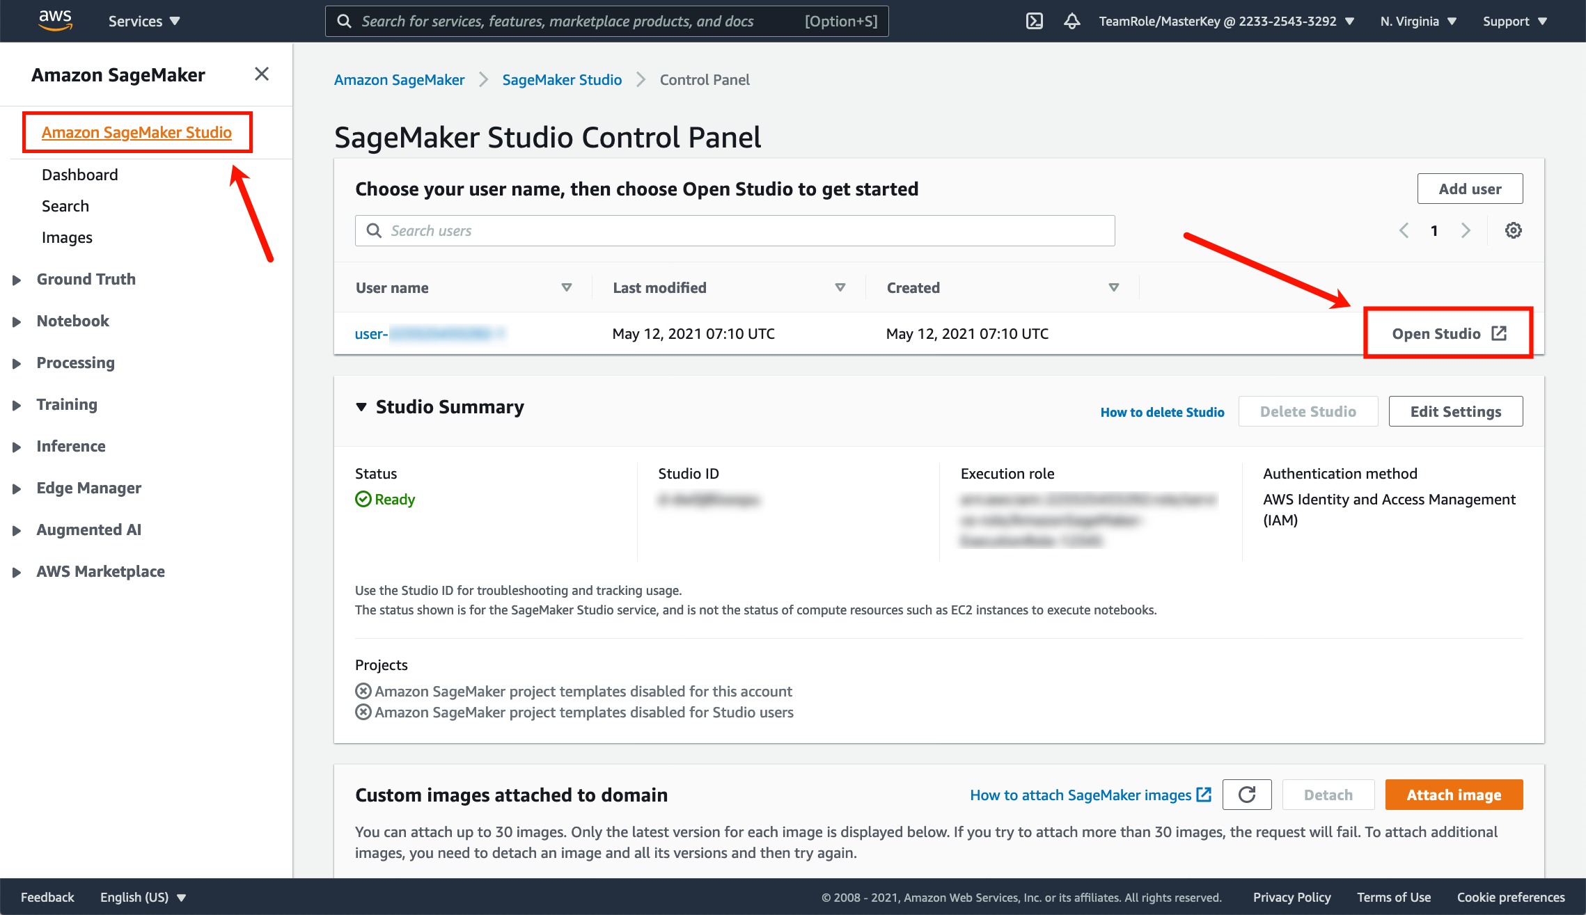Viewport: 1586px width, 915px height.
Task: Close the Amazon SageMaker sidebar
Action: (x=262, y=74)
